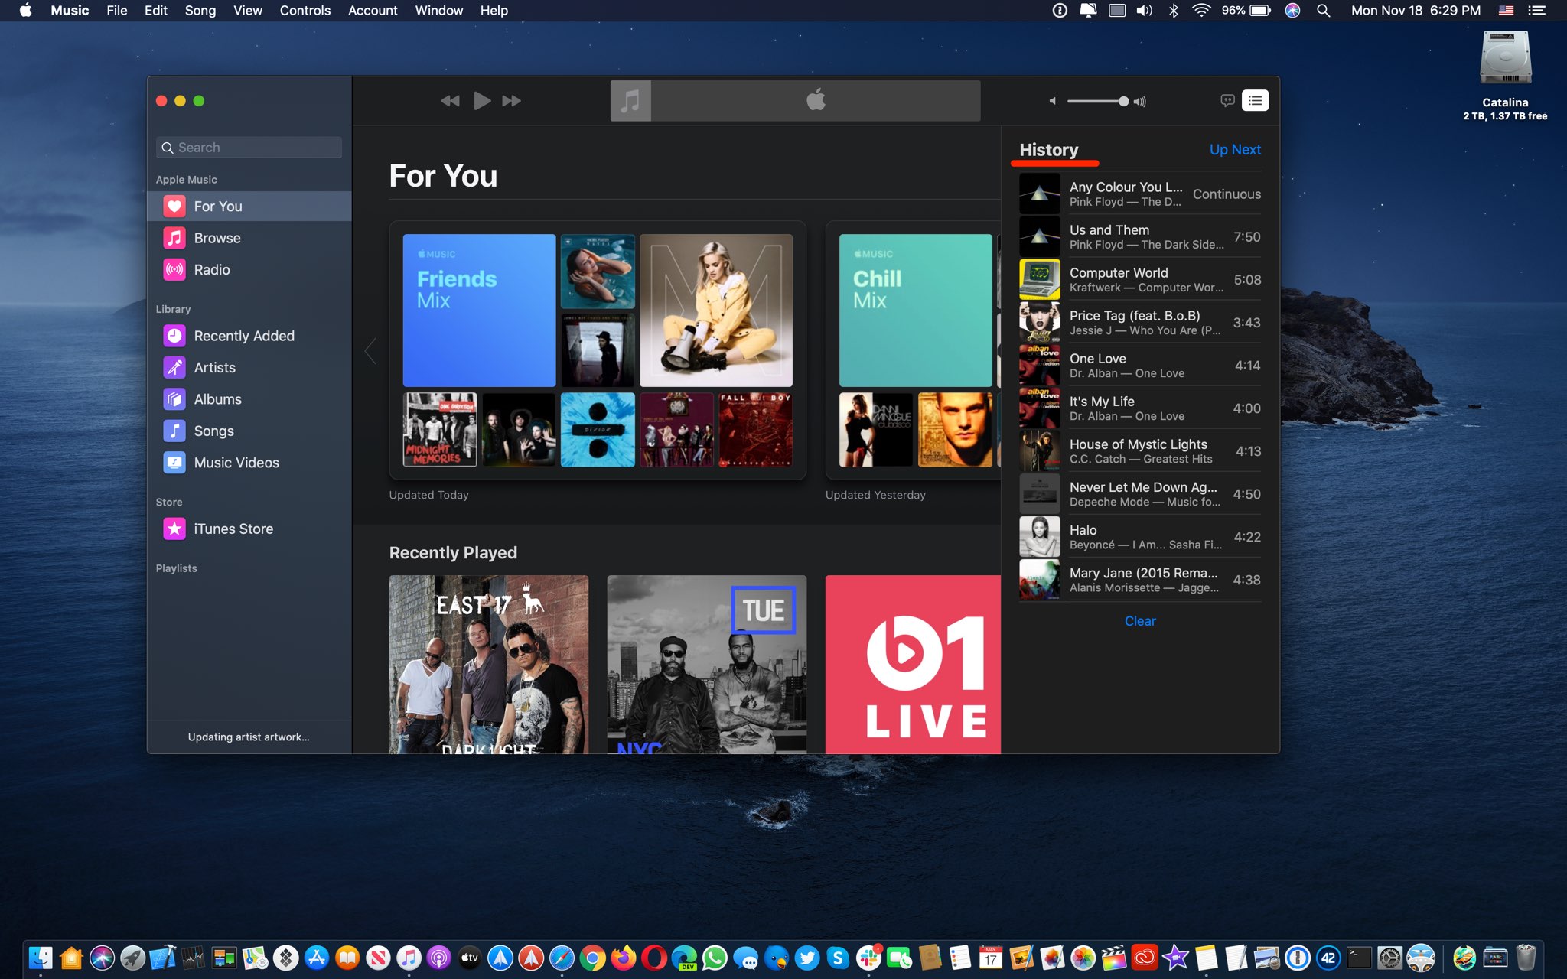Open the TUE NYC radio show tile
1567x979 pixels.
(707, 665)
